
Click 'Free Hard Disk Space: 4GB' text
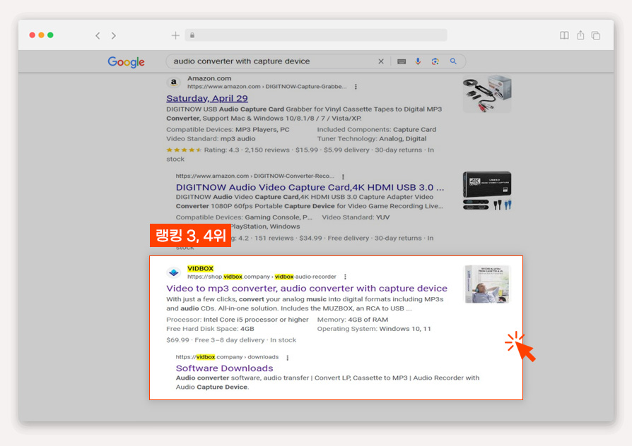tap(211, 329)
